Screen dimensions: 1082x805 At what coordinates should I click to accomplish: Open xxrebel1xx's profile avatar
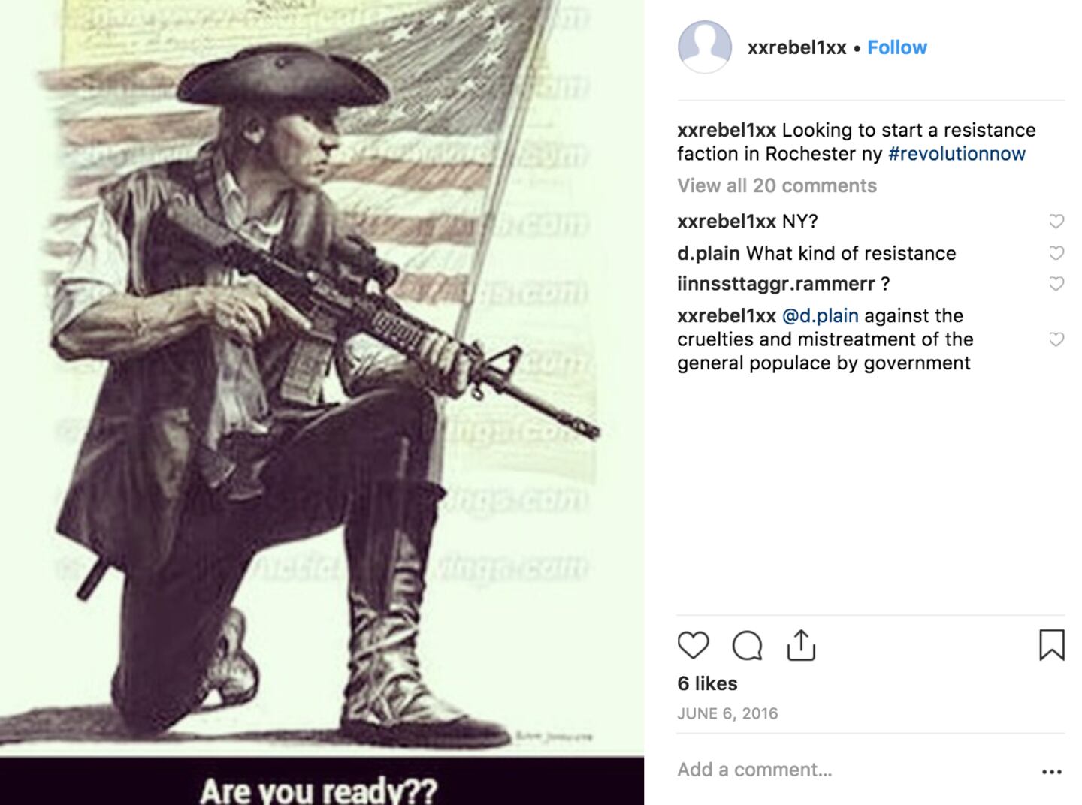(705, 47)
